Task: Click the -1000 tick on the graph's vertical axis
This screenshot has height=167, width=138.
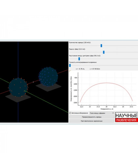Action: [76, 84]
